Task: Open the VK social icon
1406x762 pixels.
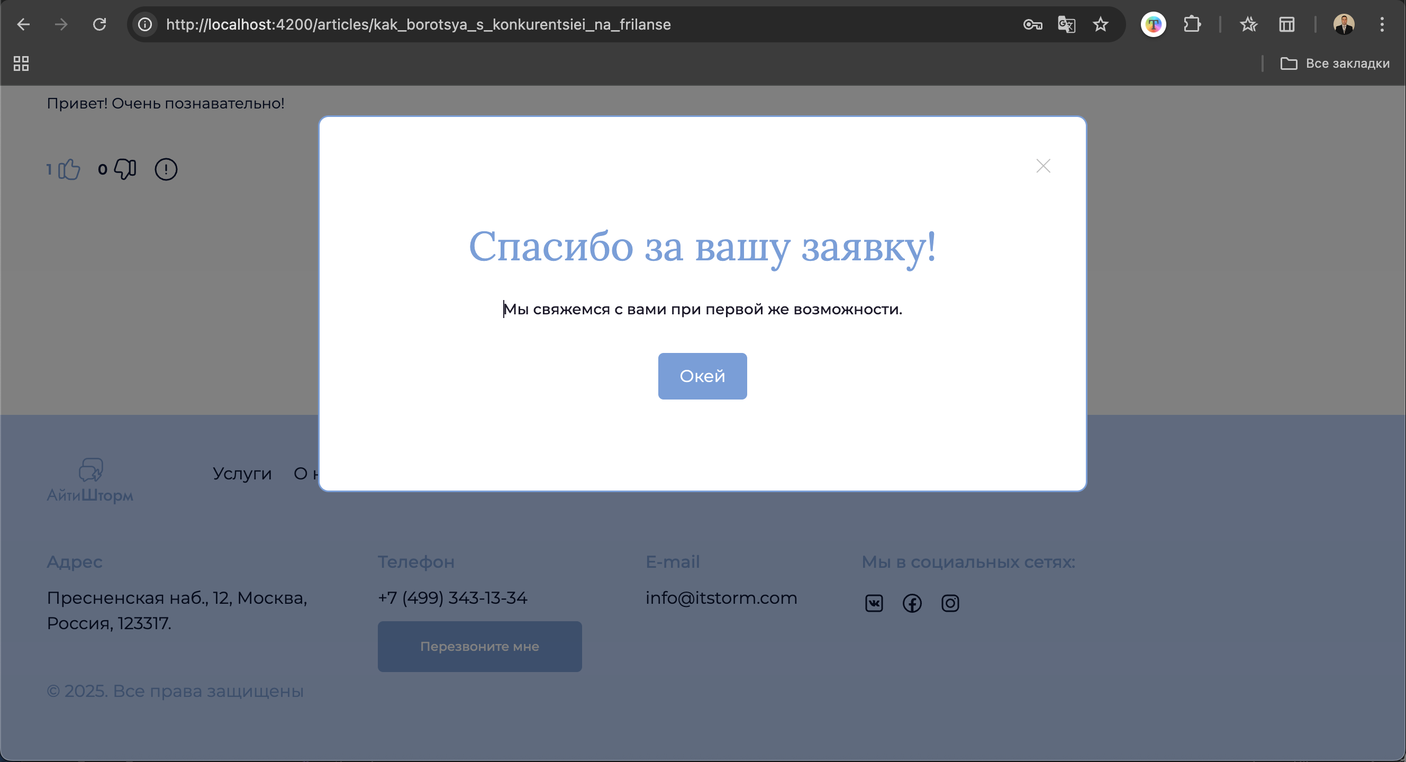Action: point(874,603)
